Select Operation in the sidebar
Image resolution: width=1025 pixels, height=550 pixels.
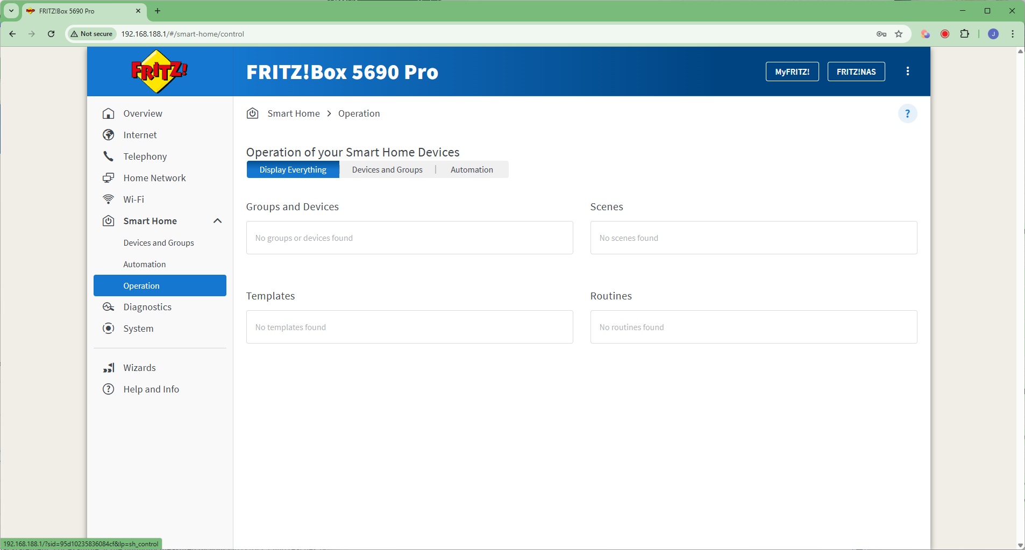pyautogui.click(x=160, y=285)
